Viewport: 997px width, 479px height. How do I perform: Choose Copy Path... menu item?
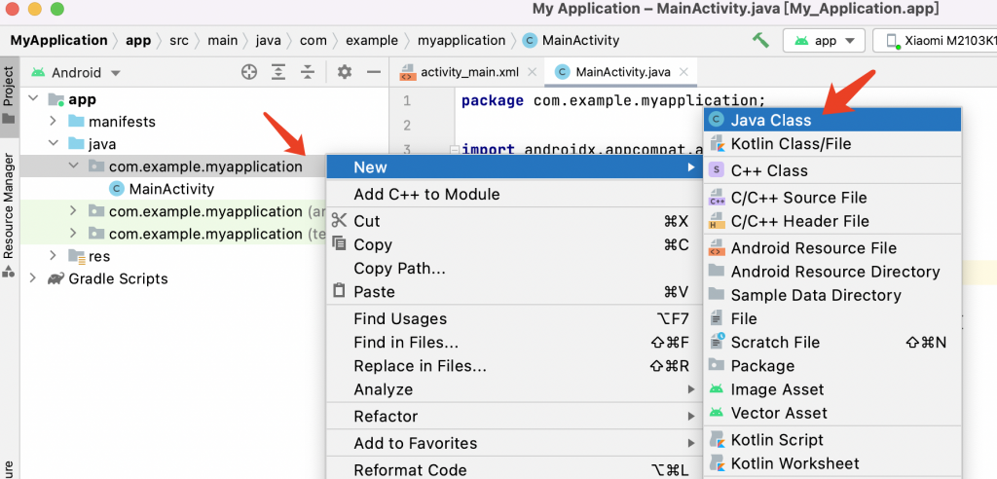coord(514,269)
